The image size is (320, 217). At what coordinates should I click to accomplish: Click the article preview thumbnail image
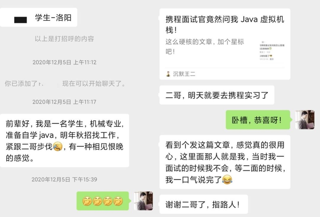click(272, 51)
